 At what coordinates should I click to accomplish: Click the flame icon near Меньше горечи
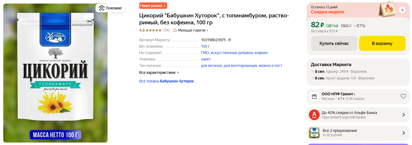coord(175,30)
